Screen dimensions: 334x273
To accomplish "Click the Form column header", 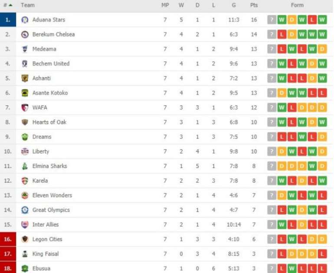I will (297, 5).
